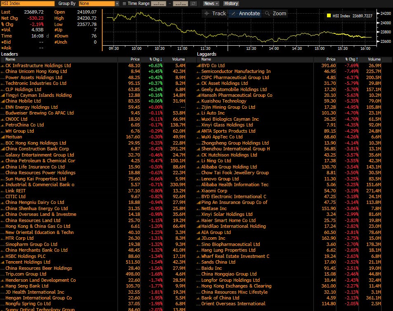Viewport: 393px width, 311px height.
Task: Select Baidu Inc row
Action: coord(289,268)
